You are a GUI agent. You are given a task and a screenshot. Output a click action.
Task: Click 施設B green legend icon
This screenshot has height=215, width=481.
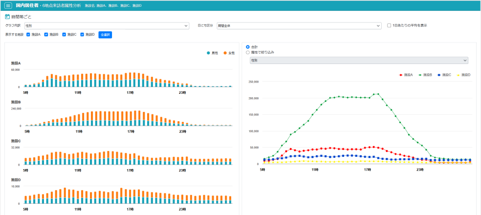click(x=420, y=75)
